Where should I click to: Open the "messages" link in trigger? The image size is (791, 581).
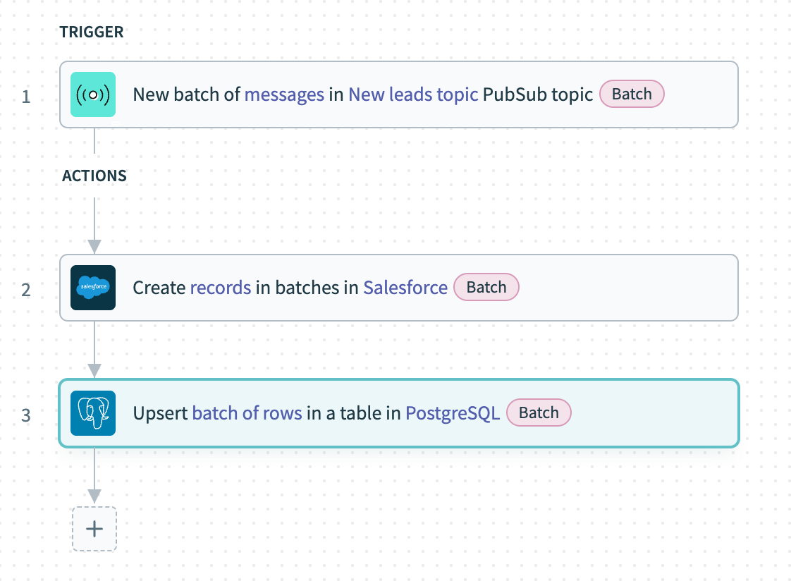284,94
